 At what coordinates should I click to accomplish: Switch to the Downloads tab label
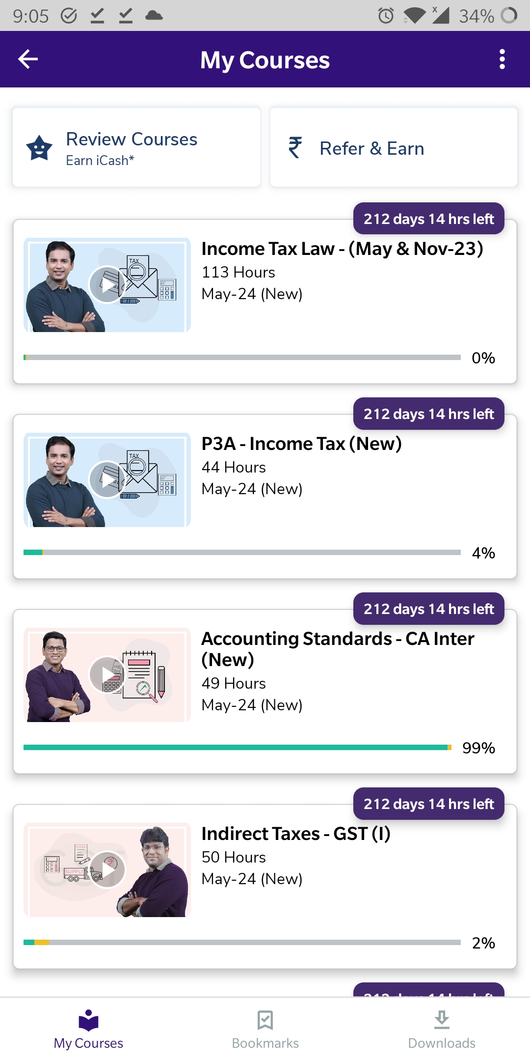point(442,1043)
